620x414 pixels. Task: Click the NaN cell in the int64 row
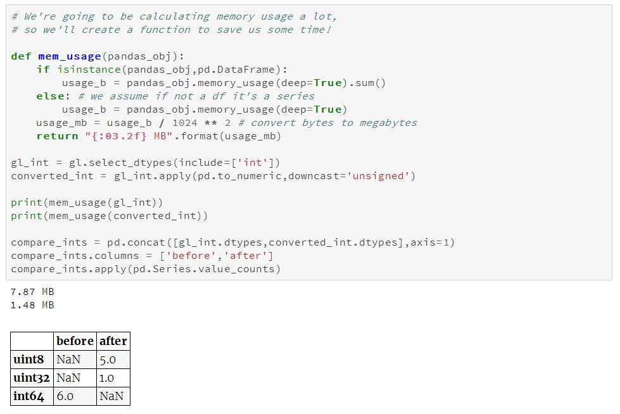coord(111,396)
